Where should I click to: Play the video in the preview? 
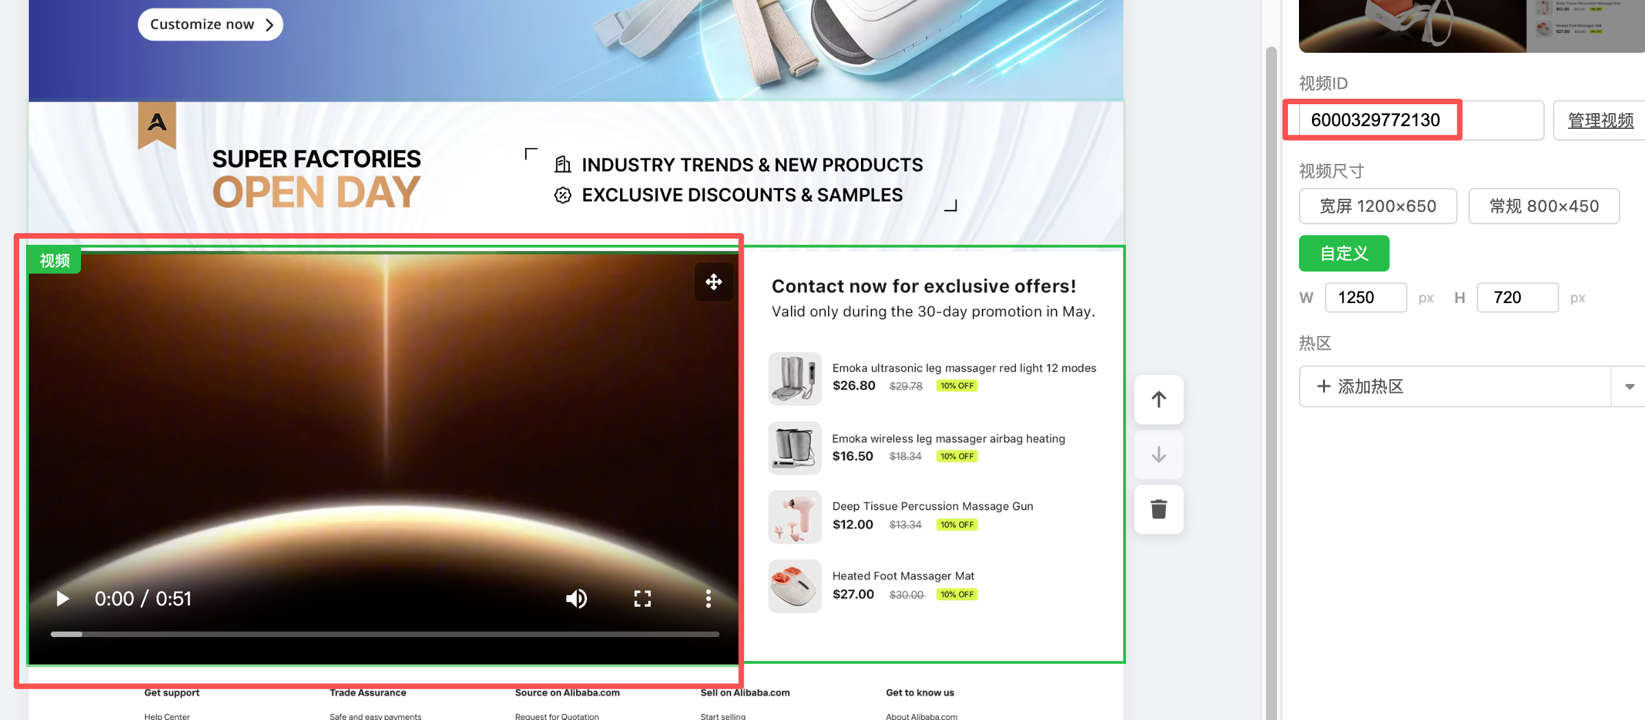pos(62,599)
